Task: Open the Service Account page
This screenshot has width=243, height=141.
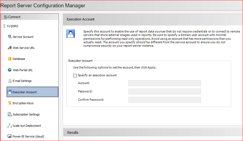Action: [23, 37]
